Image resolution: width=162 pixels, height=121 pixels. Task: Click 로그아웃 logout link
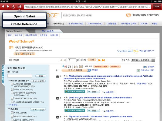[x=144, y=24]
